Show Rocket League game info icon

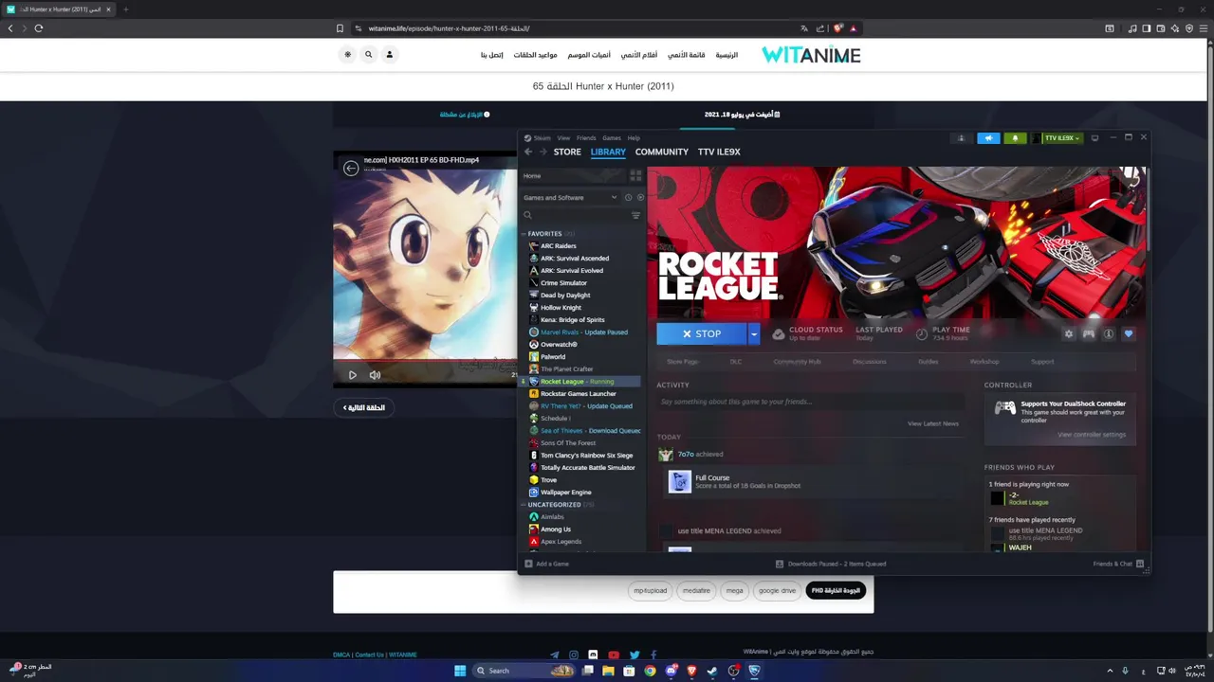tap(1108, 333)
